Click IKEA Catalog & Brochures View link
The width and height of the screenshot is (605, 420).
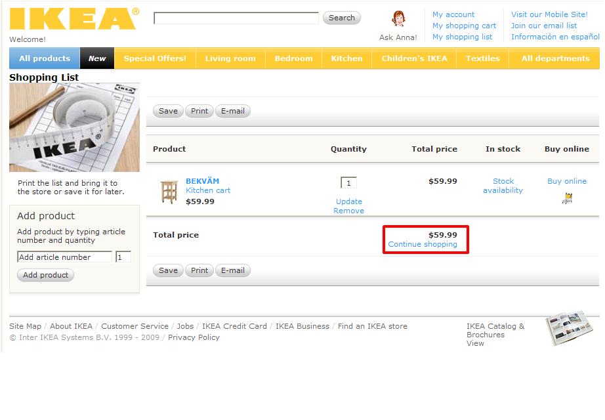tap(495, 335)
